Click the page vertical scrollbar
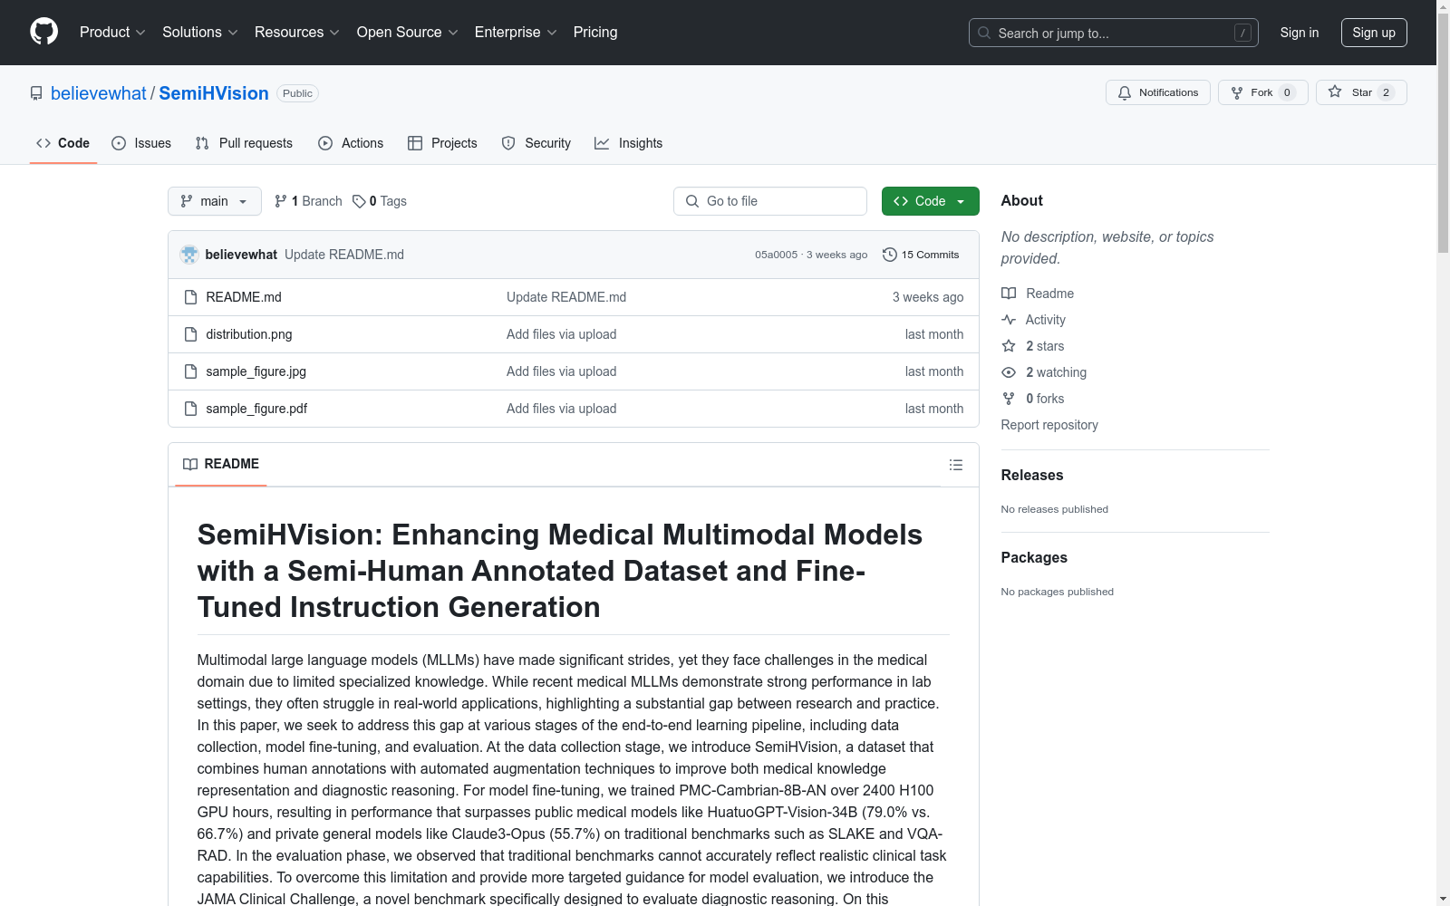This screenshot has width=1450, height=906. [x=1443, y=453]
